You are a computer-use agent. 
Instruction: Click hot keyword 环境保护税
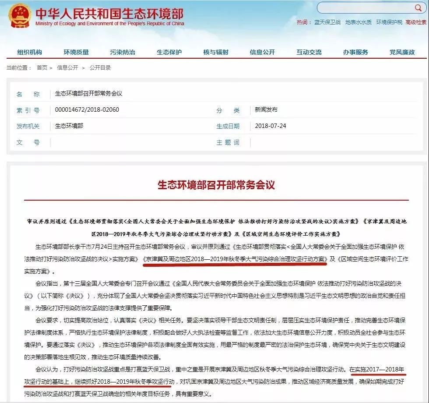coord(389,22)
